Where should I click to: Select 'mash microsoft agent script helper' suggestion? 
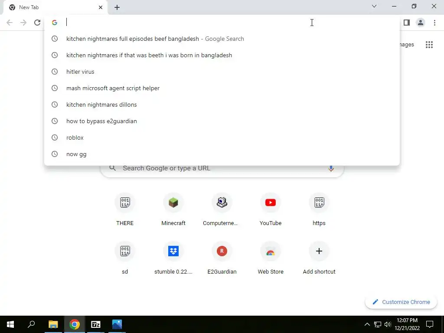[x=222, y=88]
